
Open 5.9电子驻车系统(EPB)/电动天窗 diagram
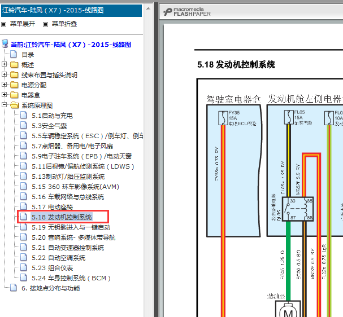pyautogui.click(x=81, y=156)
